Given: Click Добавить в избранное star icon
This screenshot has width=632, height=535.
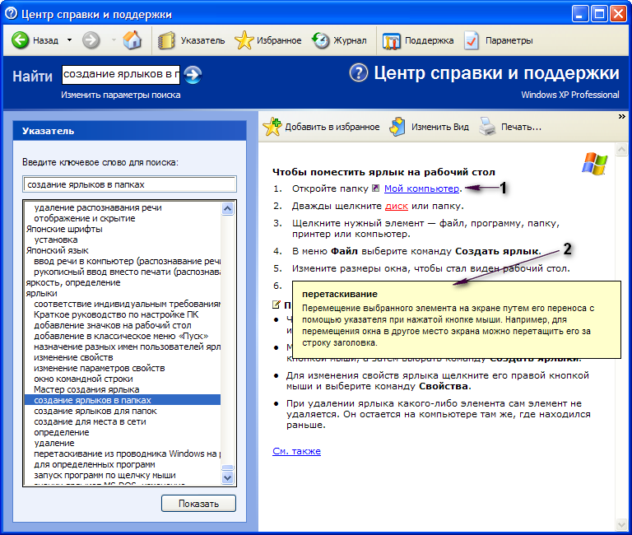Looking at the screenshot, I should pos(272,127).
